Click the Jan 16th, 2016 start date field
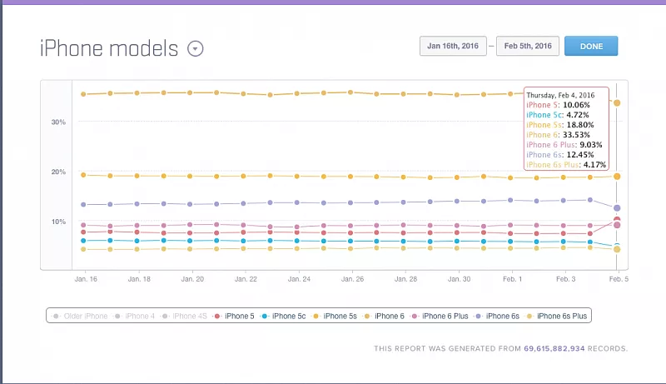Screen dimensions: 666x384 click(x=454, y=46)
